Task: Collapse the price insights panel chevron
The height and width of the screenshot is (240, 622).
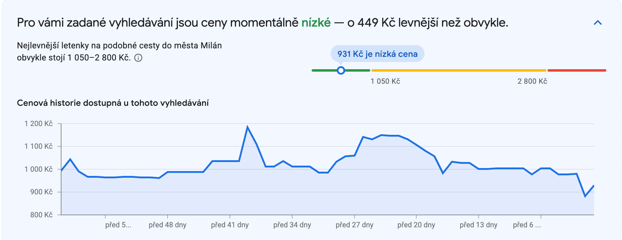Action: (x=597, y=23)
